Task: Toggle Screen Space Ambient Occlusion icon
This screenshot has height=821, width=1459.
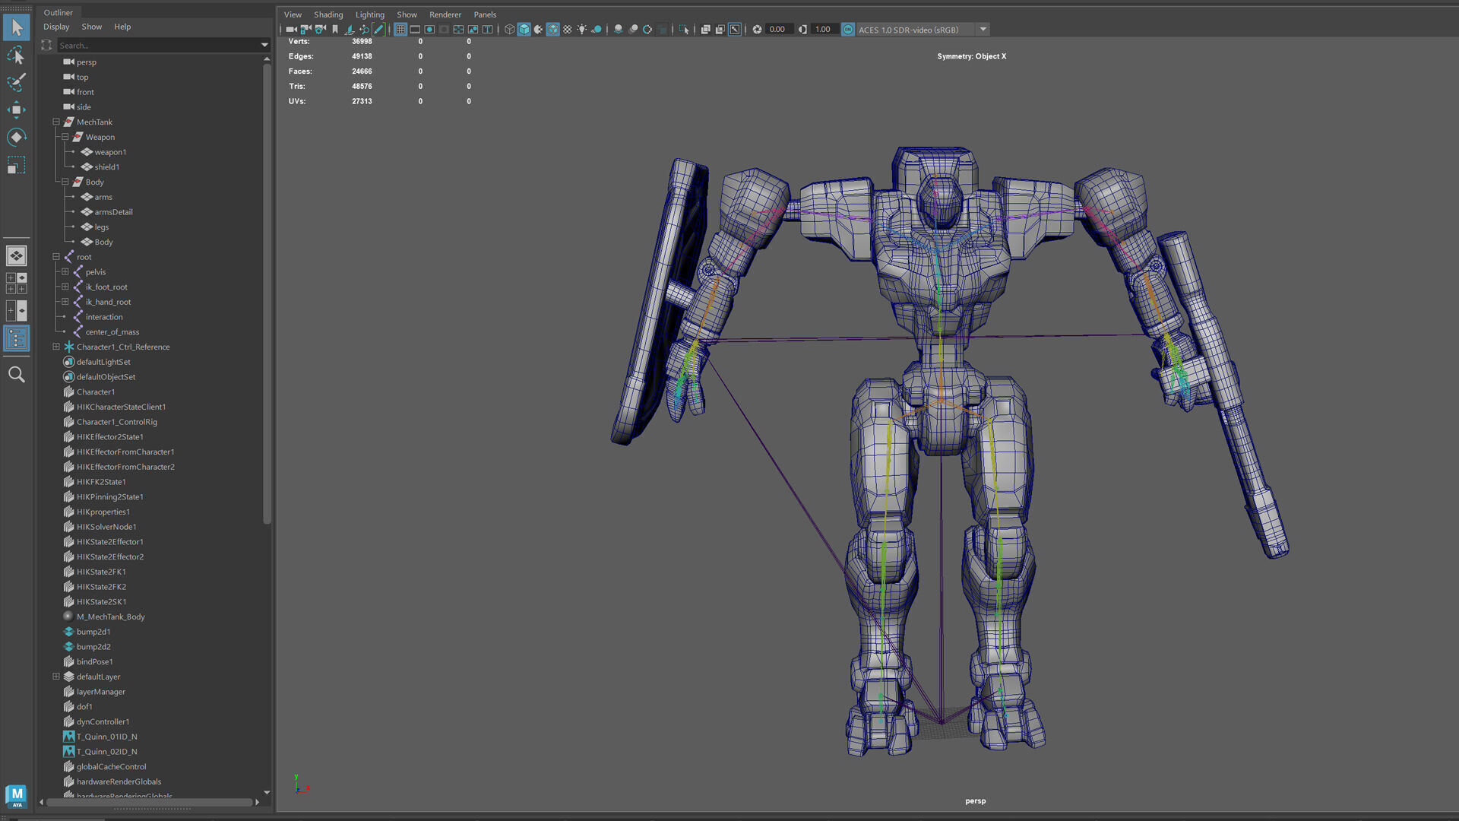Action: coord(618,30)
